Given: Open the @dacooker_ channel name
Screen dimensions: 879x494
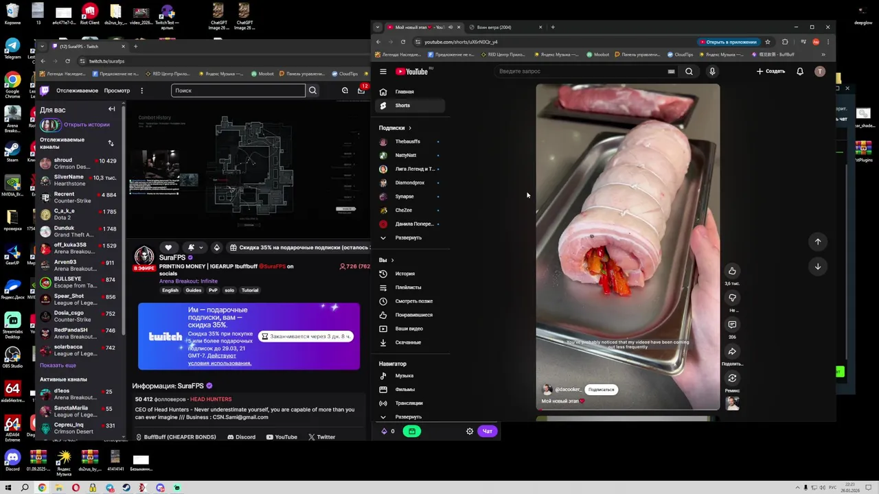Looking at the screenshot, I should (x=568, y=390).
